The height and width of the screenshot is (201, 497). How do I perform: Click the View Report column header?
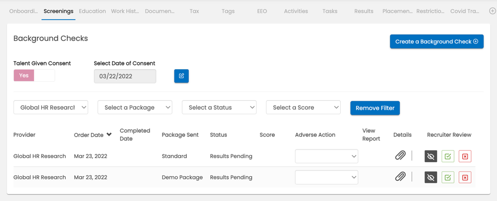coord(371,134)
